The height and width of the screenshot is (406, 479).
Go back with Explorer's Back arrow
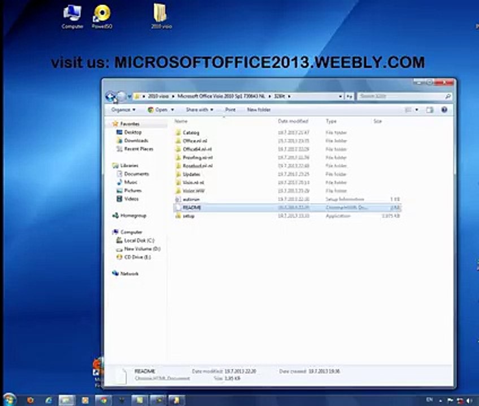110,96
